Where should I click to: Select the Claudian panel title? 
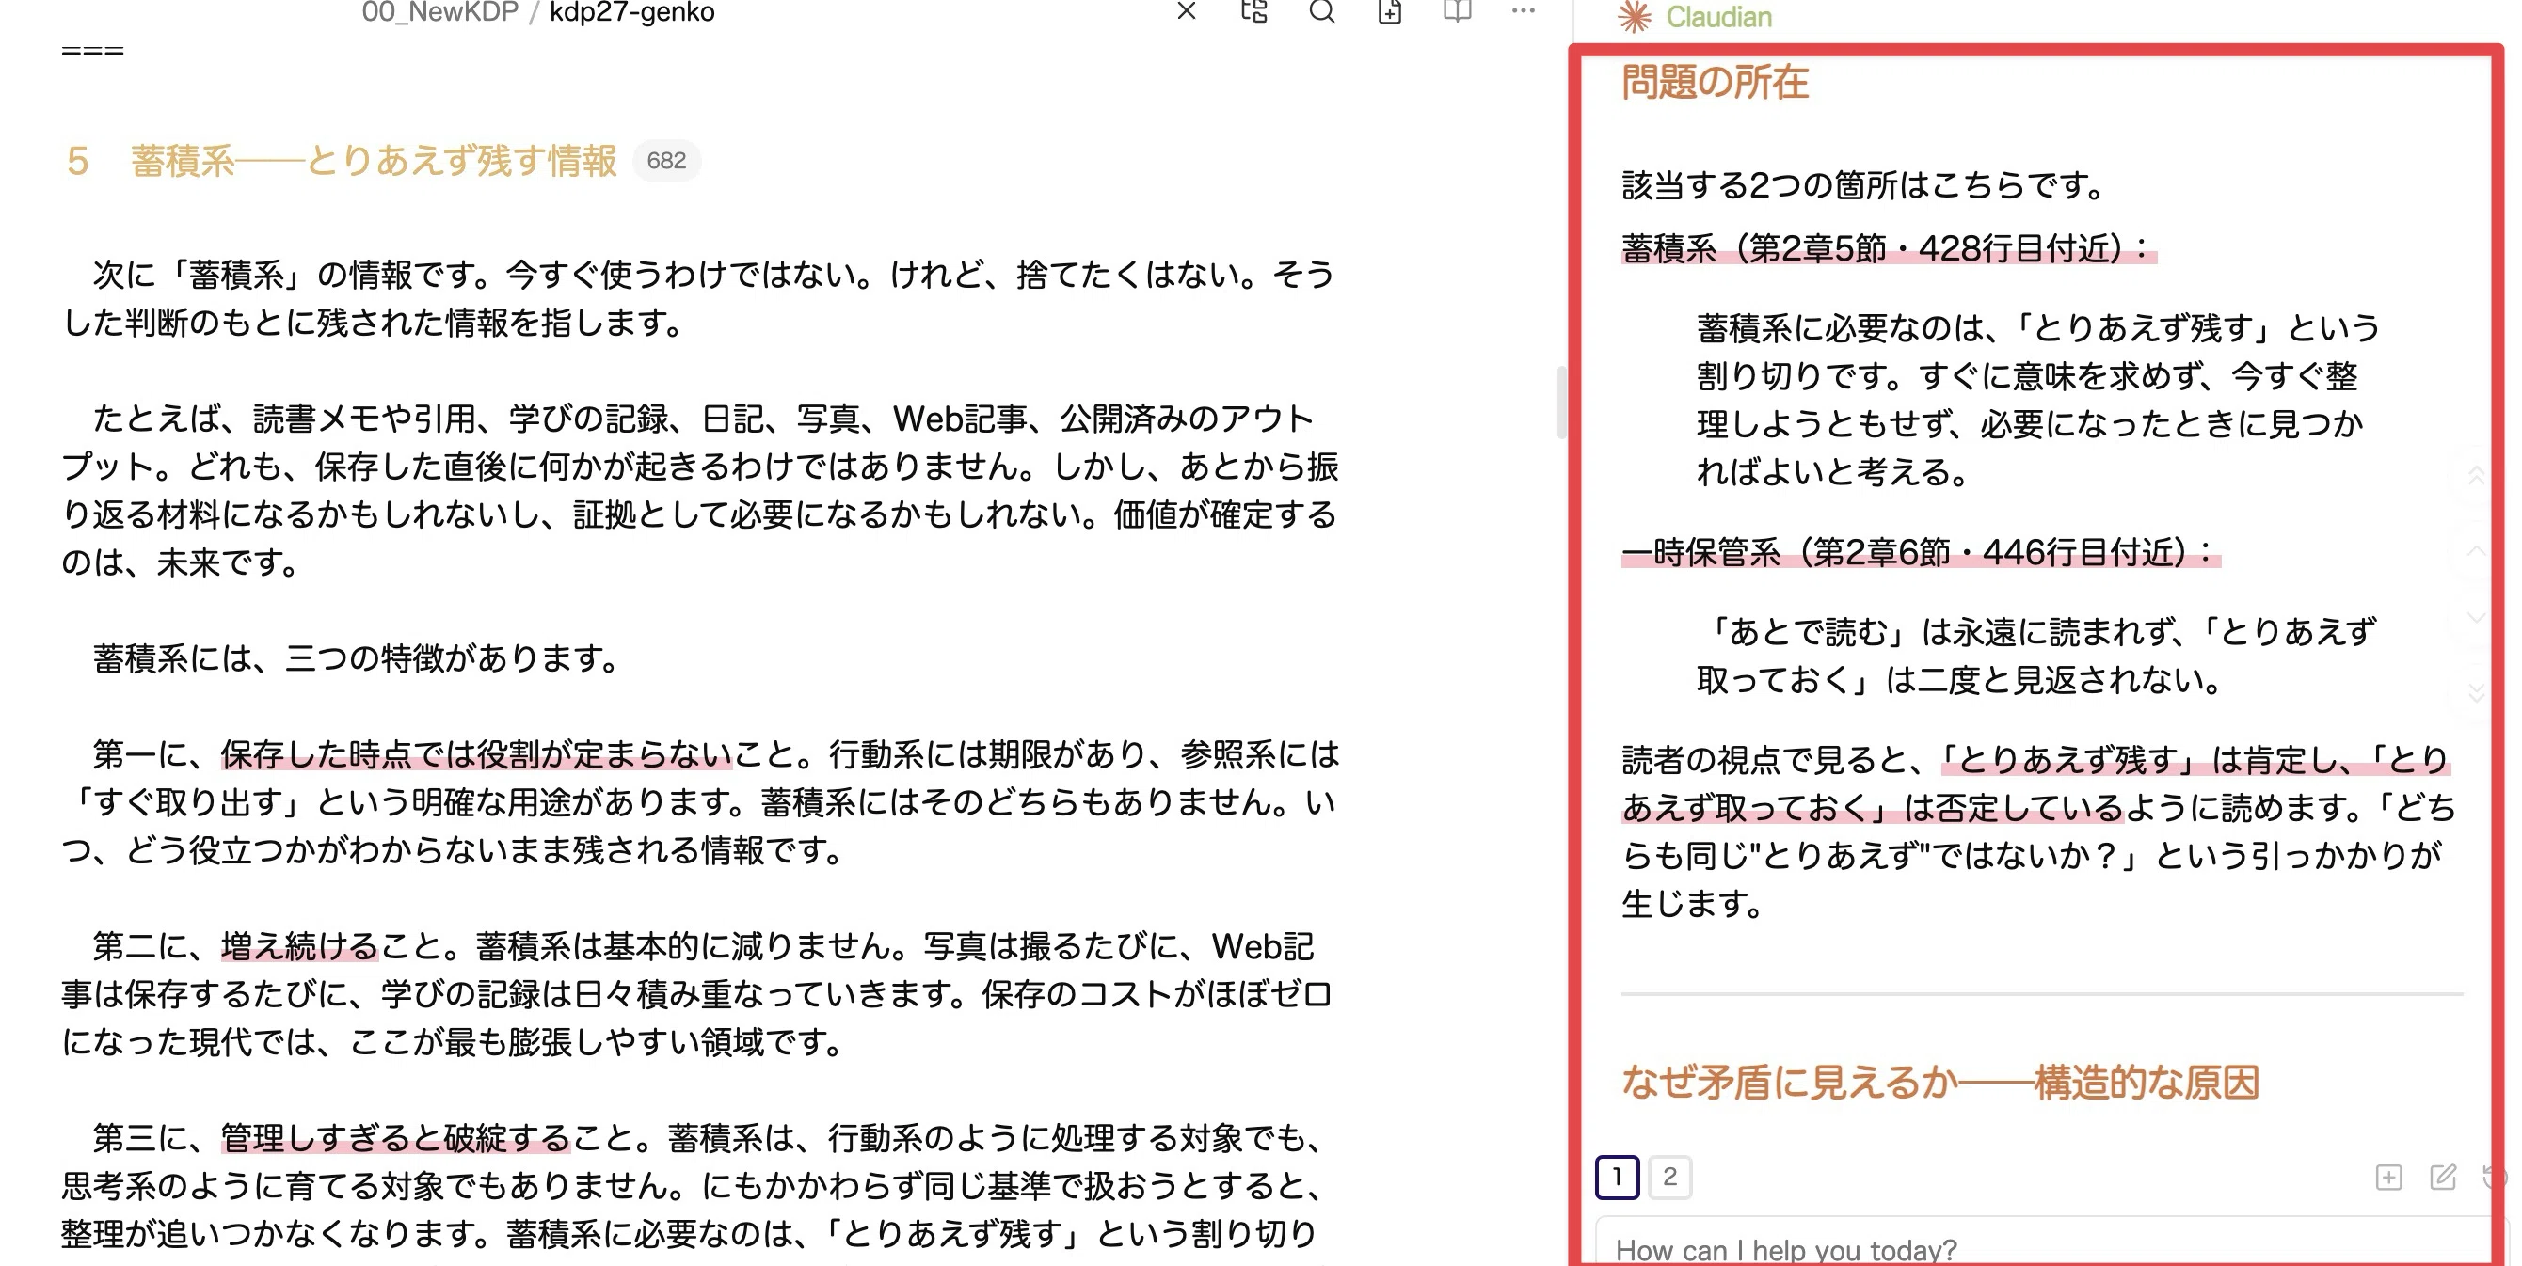(1718, 17)
